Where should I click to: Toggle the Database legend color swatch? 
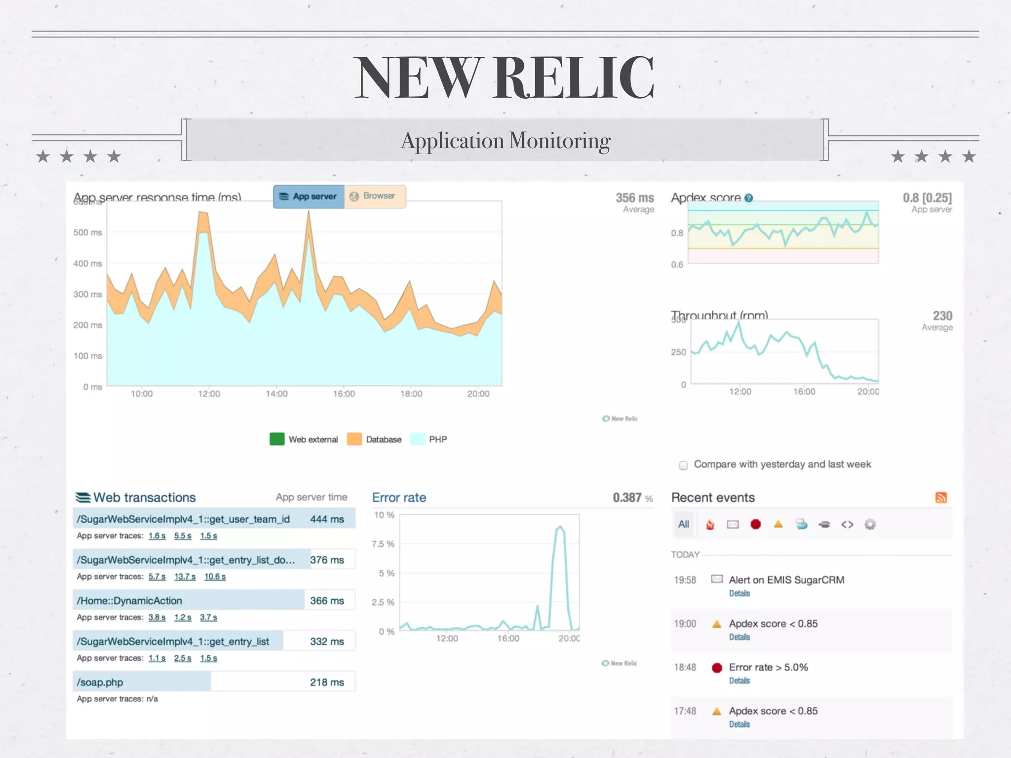click(354, 439)
